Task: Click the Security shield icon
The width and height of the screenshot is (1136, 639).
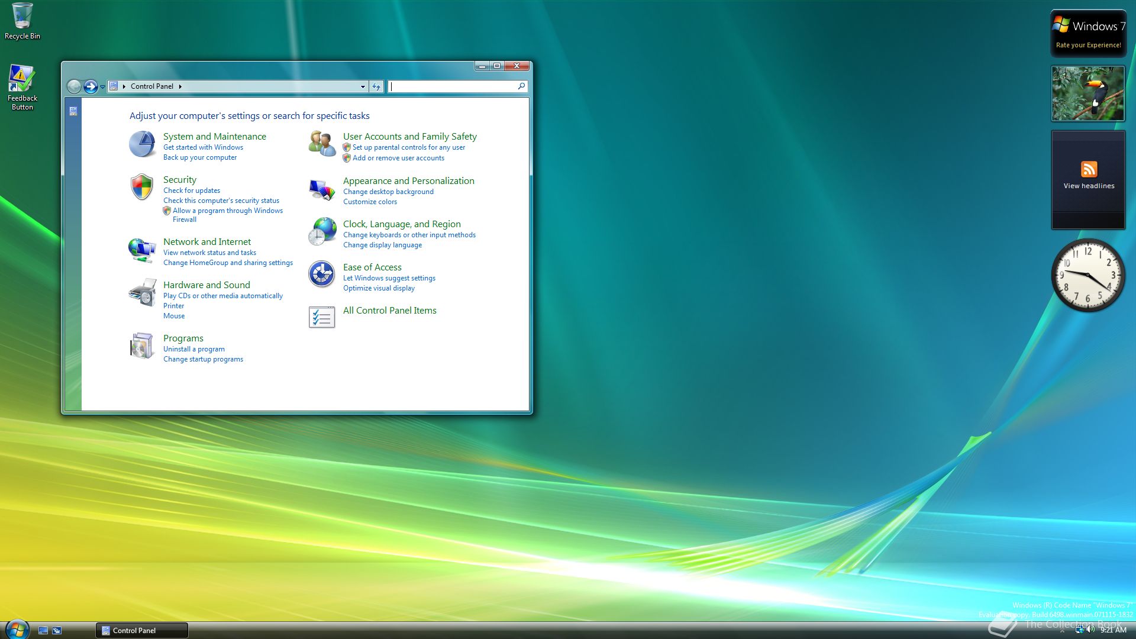Action: tap(142, 187)
